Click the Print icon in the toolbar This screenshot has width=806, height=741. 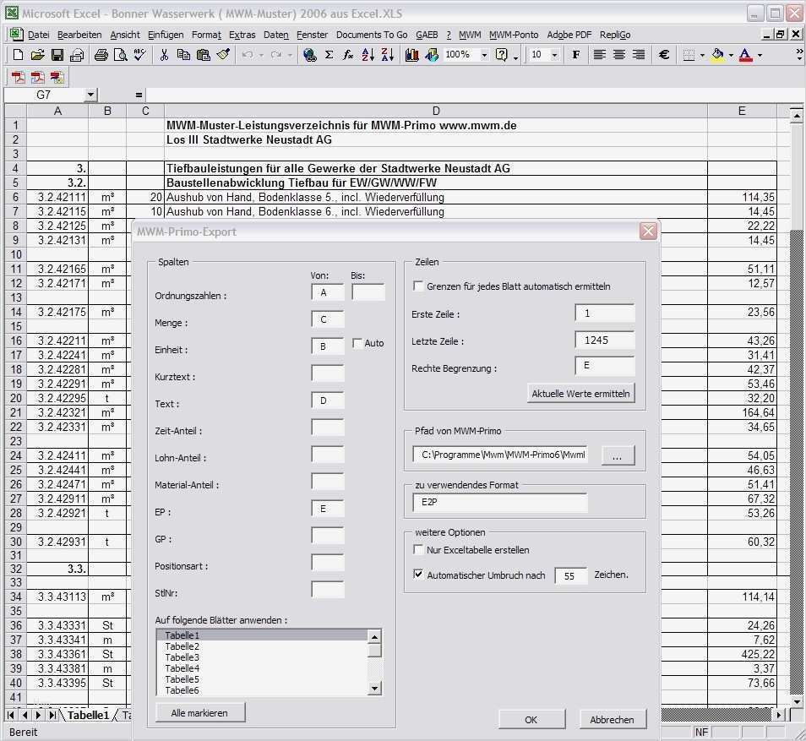(x=101, y=55)
